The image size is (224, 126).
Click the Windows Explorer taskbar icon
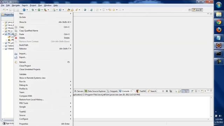(x=218, y=14)
